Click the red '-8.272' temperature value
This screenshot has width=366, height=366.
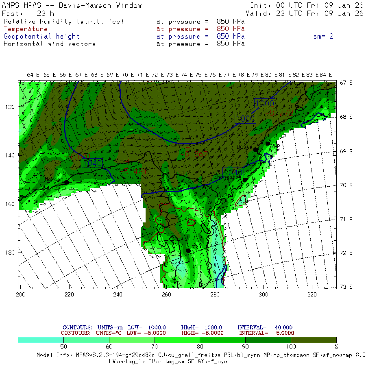[279, 113]
